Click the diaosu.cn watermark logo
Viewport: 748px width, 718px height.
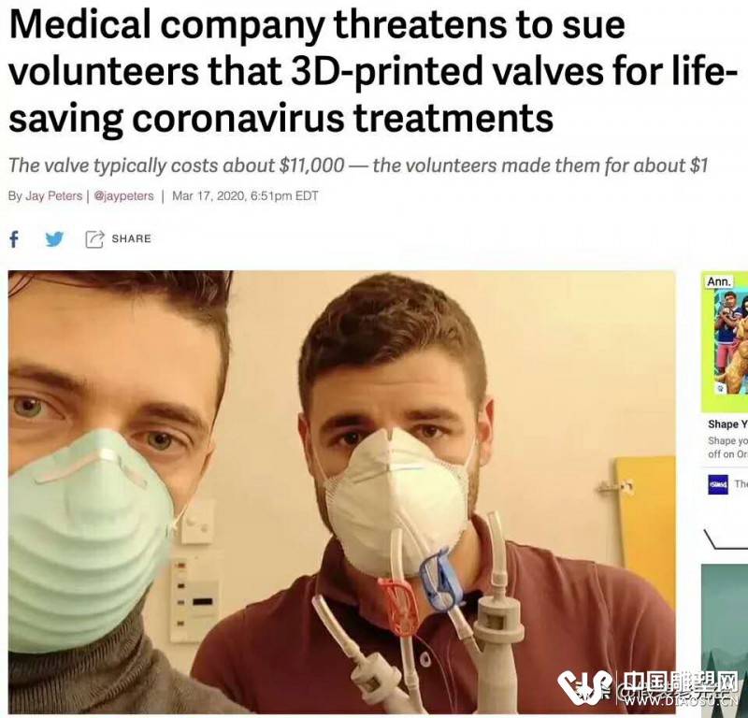point(584,687)
